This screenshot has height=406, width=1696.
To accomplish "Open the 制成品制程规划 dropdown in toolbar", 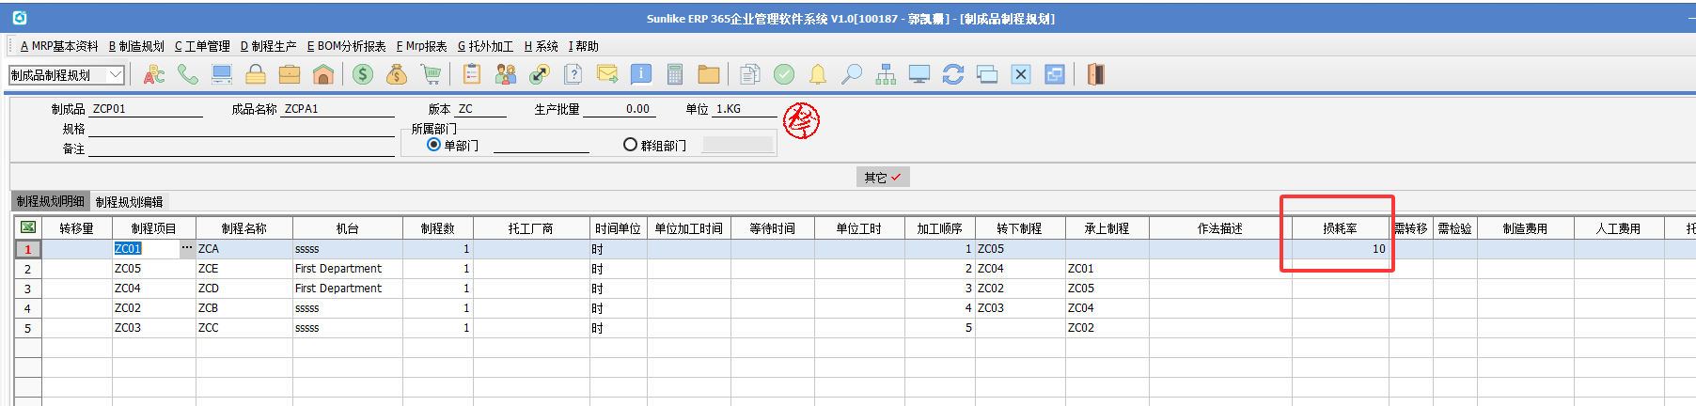I will coord(116,74).
